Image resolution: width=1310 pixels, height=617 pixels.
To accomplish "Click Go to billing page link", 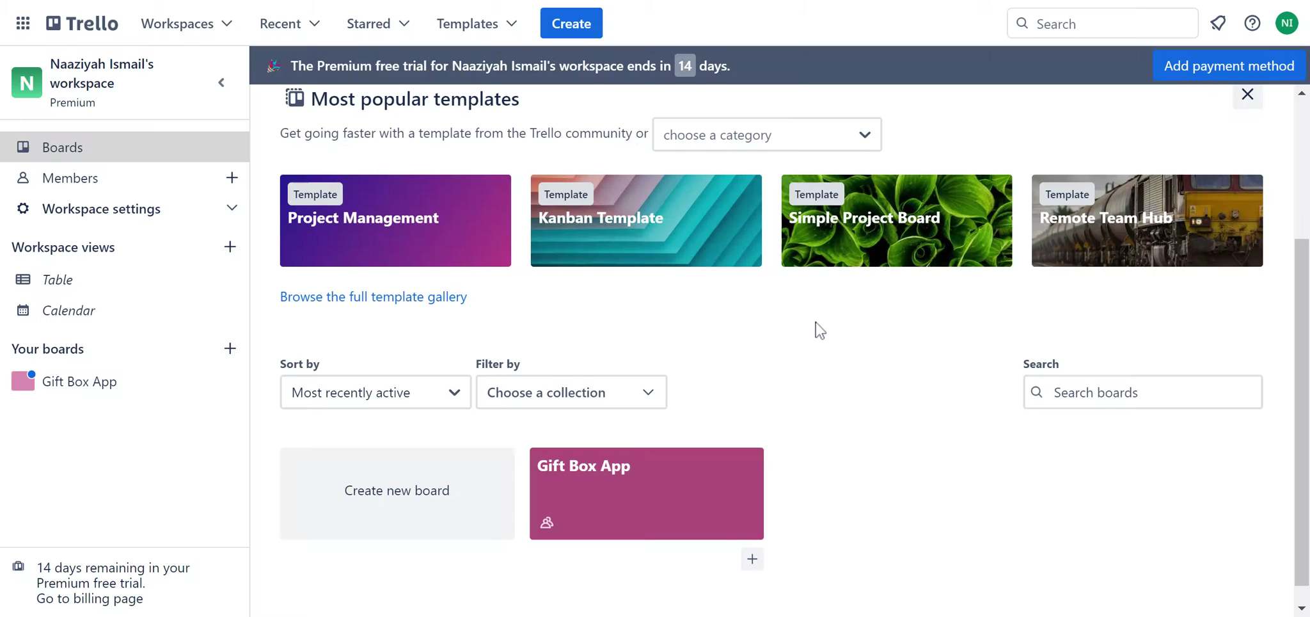I will pos(90,598).
